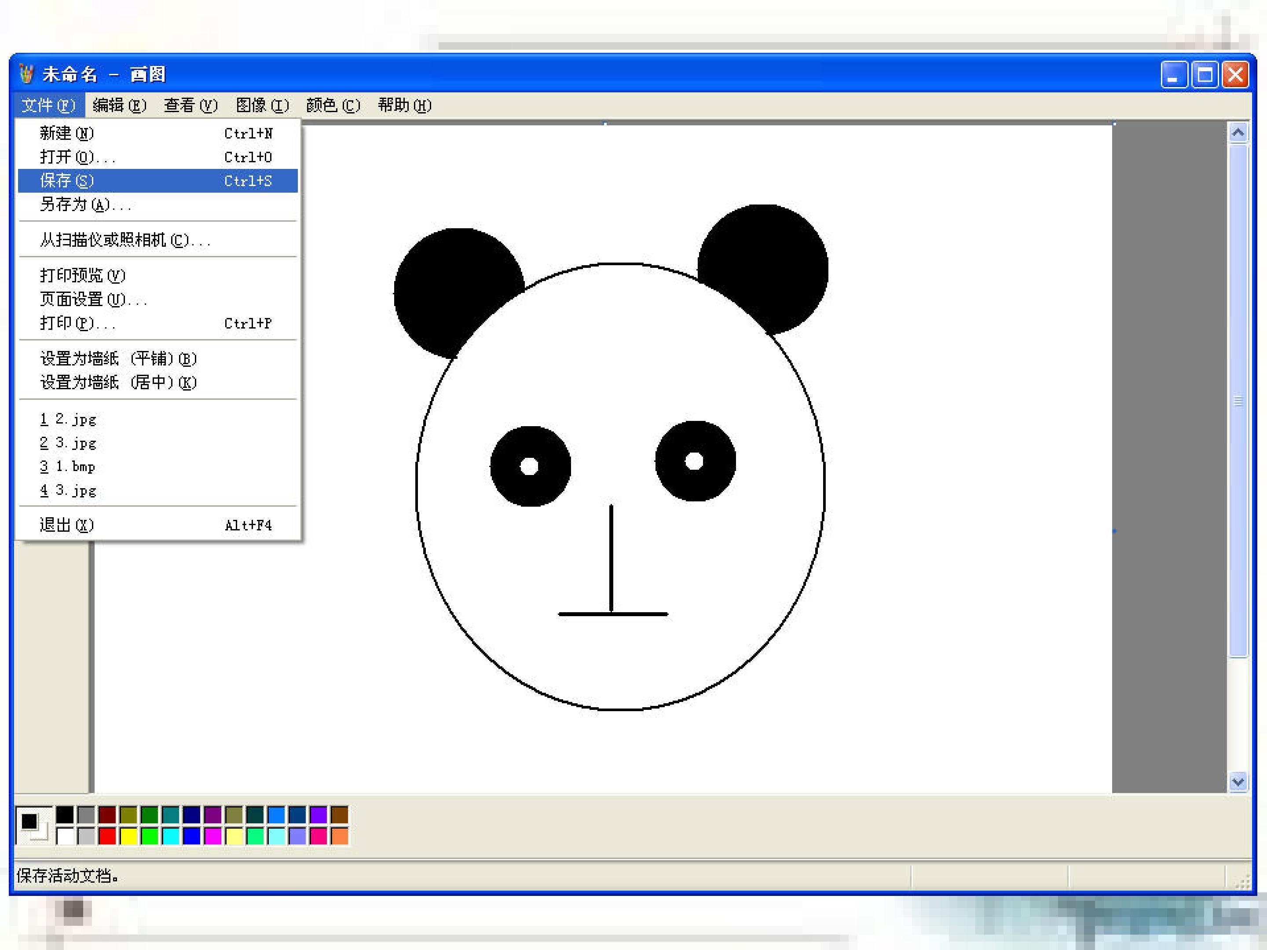
Task: Pick the cyan color swatch
Action: pyautogui.click(x=171, y=836)
